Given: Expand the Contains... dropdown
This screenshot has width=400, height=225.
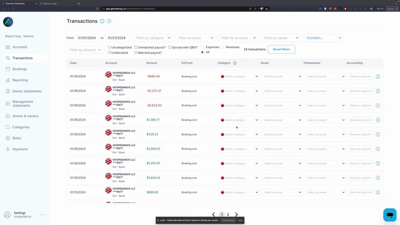Looking at the screenshot, I should pyautogui.click(x=323, y=38).
